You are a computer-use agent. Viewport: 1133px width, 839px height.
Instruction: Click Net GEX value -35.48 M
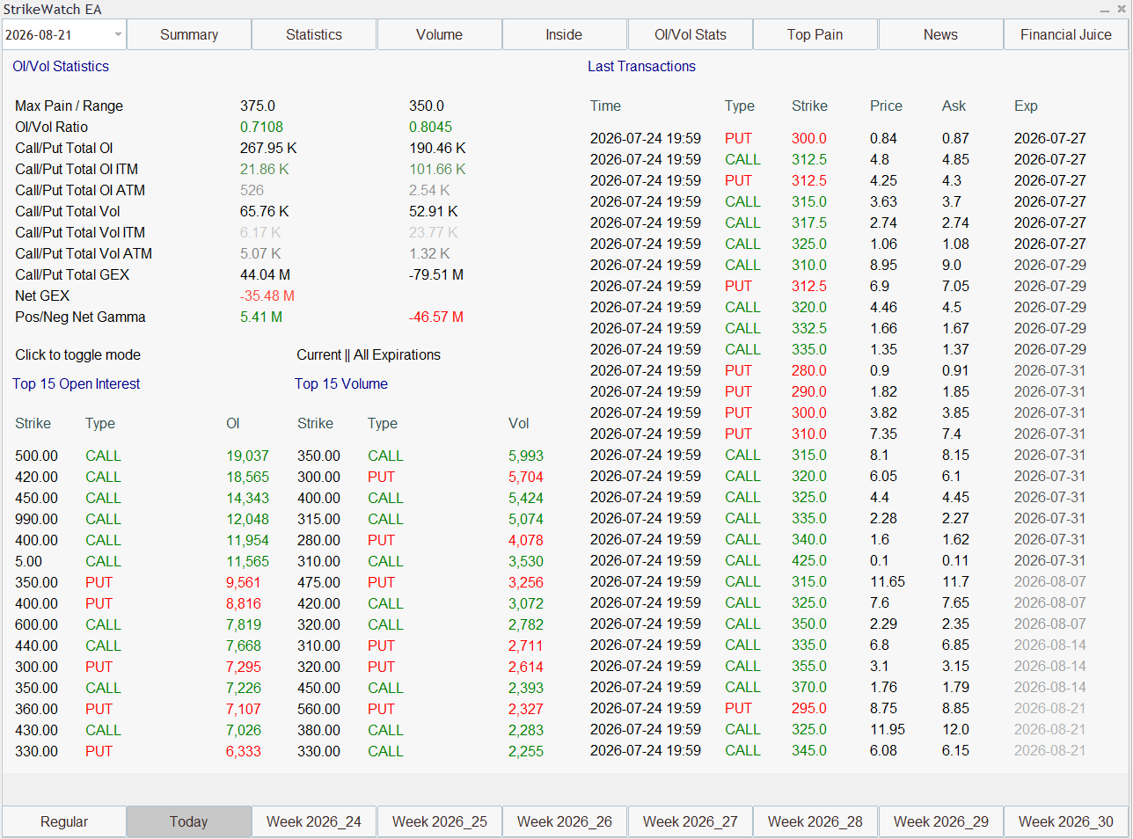pyautogui.click(x=267, y=296)
